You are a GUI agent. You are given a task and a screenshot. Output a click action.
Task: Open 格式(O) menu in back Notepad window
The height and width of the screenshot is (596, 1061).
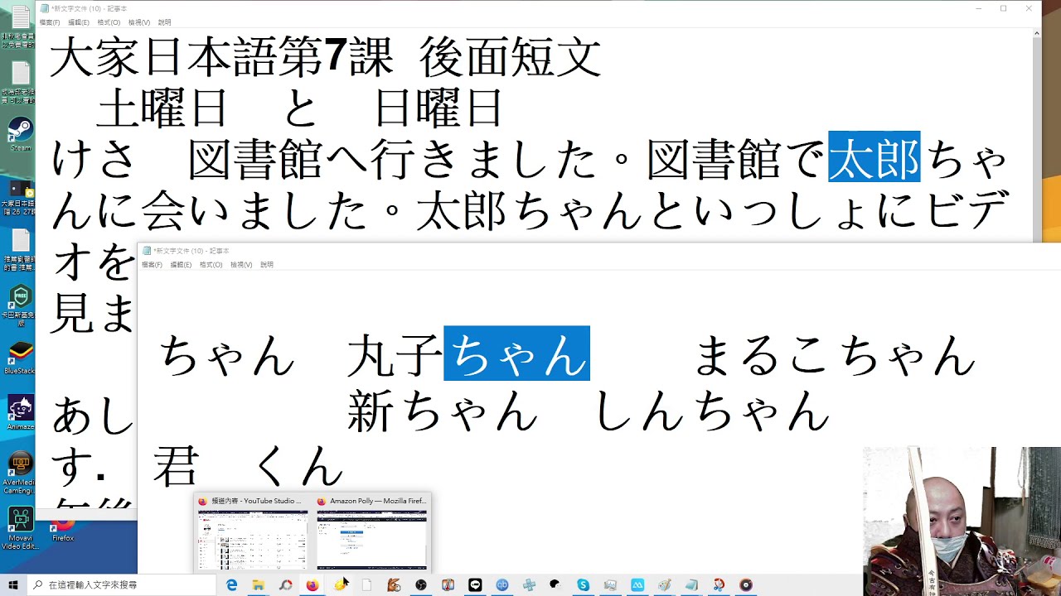click(109, 22)
